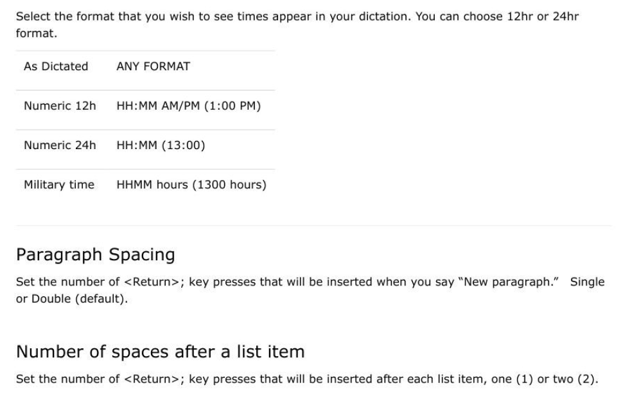Click the 'As Dictated' table cell
Screen dimensions: 632x403
coord(56,66)
